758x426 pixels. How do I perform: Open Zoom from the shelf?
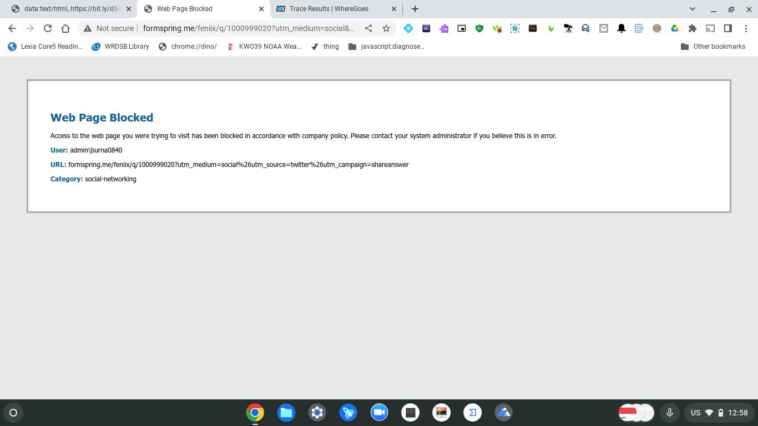380,413
